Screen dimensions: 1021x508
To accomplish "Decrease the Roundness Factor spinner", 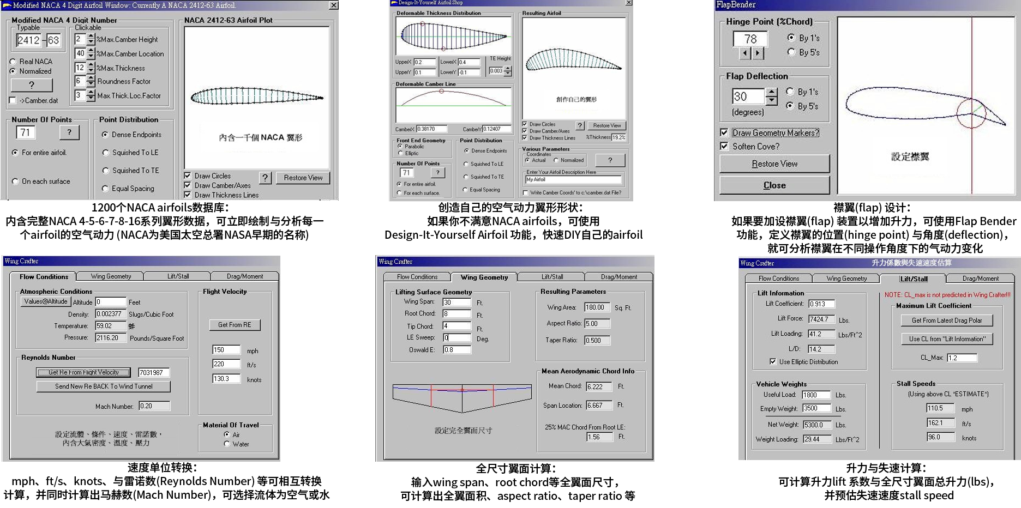I will click(91, 84).
